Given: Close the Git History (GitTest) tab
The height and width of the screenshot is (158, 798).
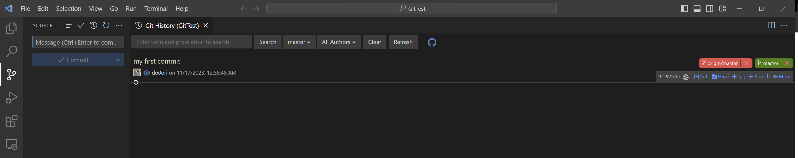Looking at the screenshot, I should click(x=206, y=25).
